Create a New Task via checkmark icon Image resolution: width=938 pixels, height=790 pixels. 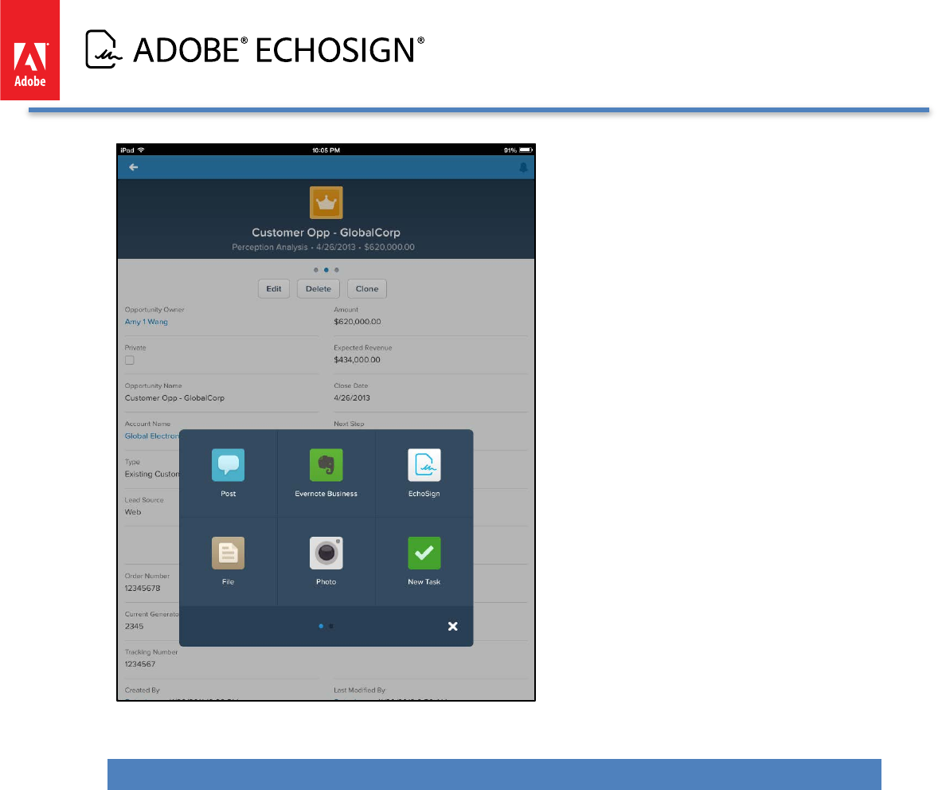coord(424,553)
